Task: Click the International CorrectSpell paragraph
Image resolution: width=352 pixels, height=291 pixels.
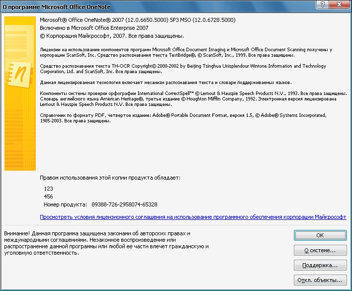Action: pyautogui.click(x=193, y=99)
